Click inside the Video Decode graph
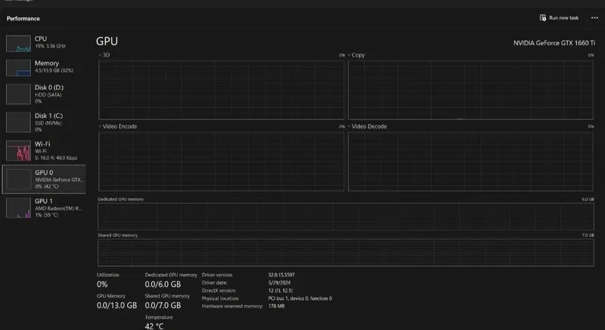The width and height of the screenshot is (605, 330). coord(470,162)
